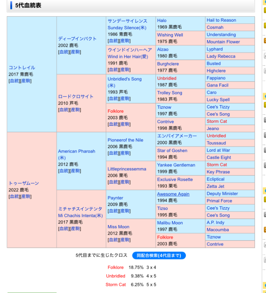Open Exclusive Rosette link
The width and height of the screenshot is (266, 293).
[x=175, y=179]
